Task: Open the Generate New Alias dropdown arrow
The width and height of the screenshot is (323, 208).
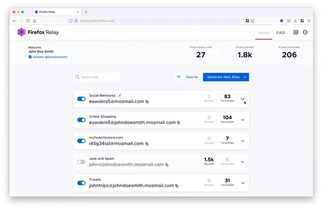Action: pos(245,77)
